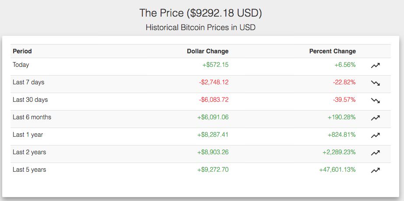Viewport: 404px width, 201px height.
Task: Click The Price ($9292.18 USD) heading
Action: [200, 13]
